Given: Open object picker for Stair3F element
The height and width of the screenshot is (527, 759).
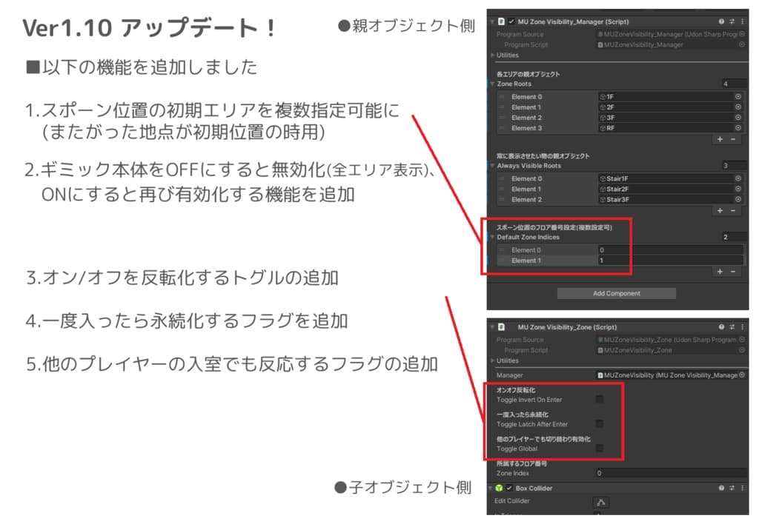Looking at the screenshot, I should click(x=738, y=199).
